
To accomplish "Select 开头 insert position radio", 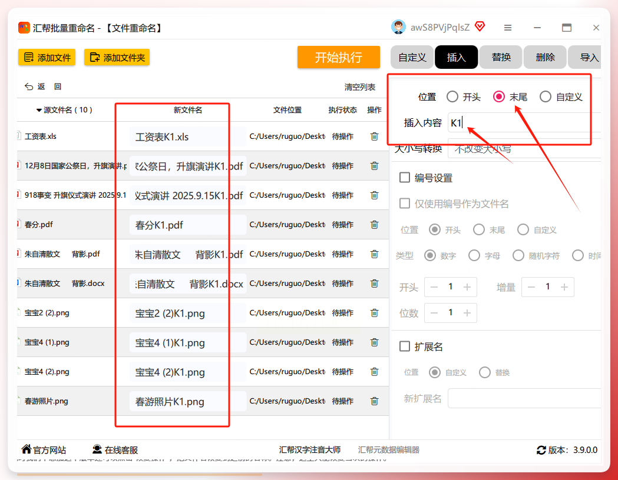I will (452, 97).
